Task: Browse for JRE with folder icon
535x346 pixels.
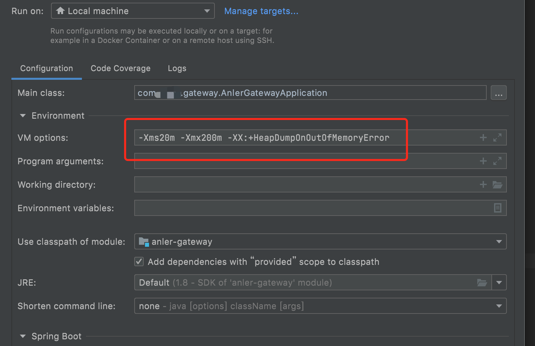Action: click(482, 283)
